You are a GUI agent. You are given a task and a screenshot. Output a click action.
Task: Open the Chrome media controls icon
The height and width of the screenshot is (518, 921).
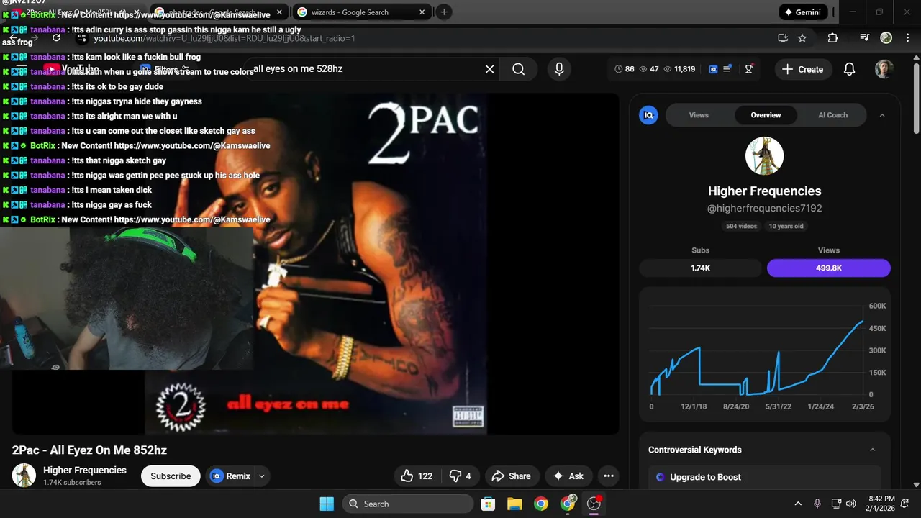click(x=865, y=38)
